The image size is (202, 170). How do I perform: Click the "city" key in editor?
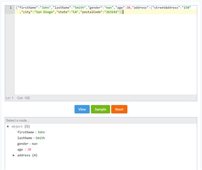pyautogui.click(x=27, y=12)
